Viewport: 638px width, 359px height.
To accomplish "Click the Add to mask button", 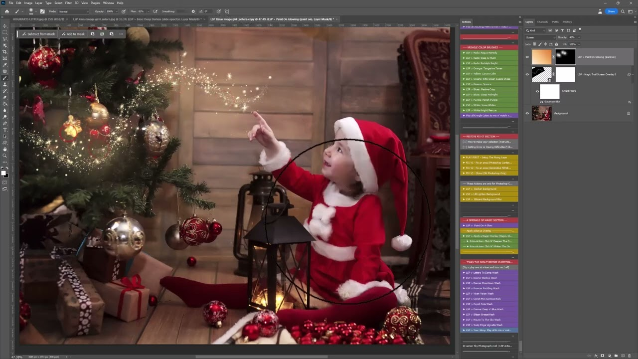I will (74, 34).
